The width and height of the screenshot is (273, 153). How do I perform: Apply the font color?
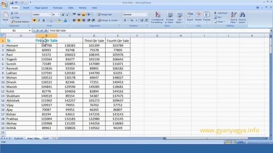coord(65,20)
